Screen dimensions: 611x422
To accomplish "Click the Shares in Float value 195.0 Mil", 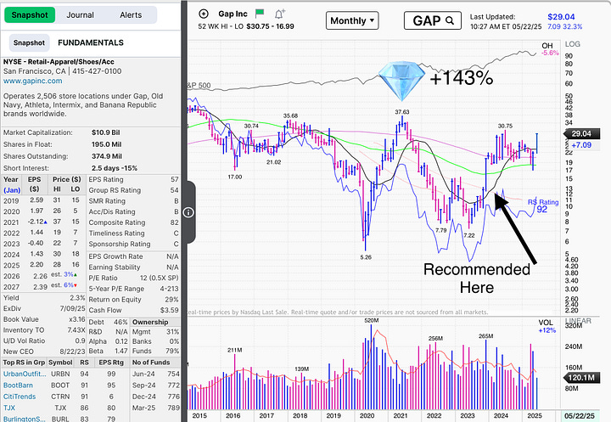I will tap(106, 144).
